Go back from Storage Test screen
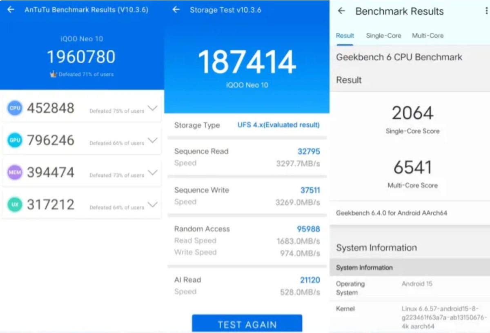490x333 pixels. tap(176, 9)
